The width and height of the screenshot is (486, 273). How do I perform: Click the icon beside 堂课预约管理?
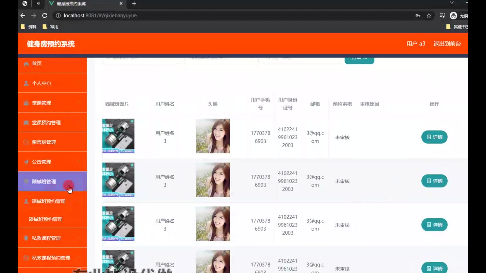(26, 123)
